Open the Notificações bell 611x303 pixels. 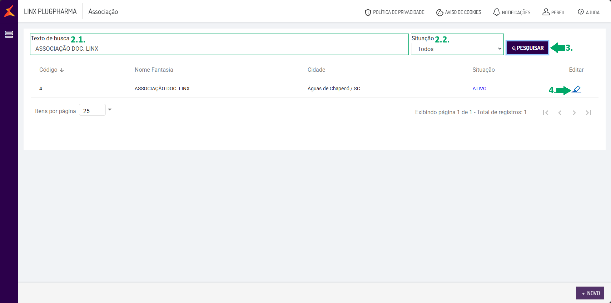512,12
